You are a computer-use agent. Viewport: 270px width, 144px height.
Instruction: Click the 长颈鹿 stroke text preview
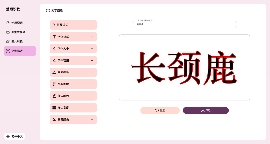(184, 68)
